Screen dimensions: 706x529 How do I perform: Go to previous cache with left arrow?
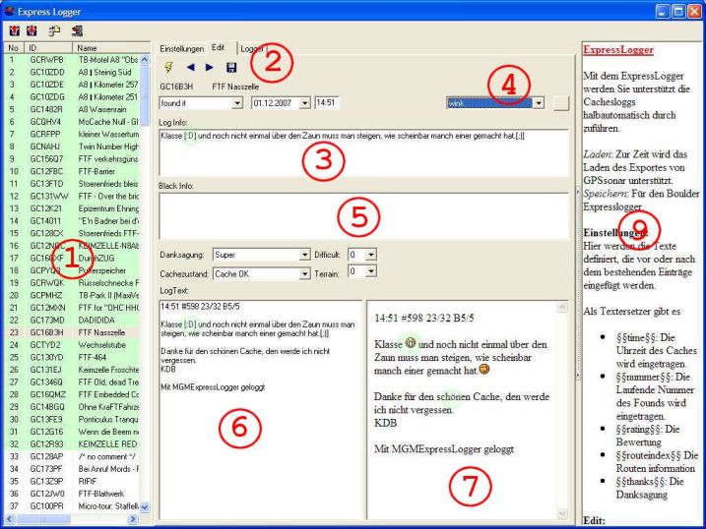(190, 68)
